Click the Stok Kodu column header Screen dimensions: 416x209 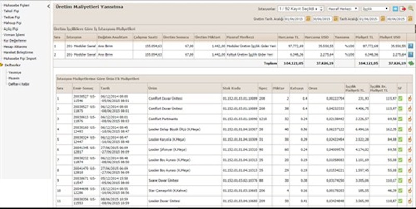point(240,88)
